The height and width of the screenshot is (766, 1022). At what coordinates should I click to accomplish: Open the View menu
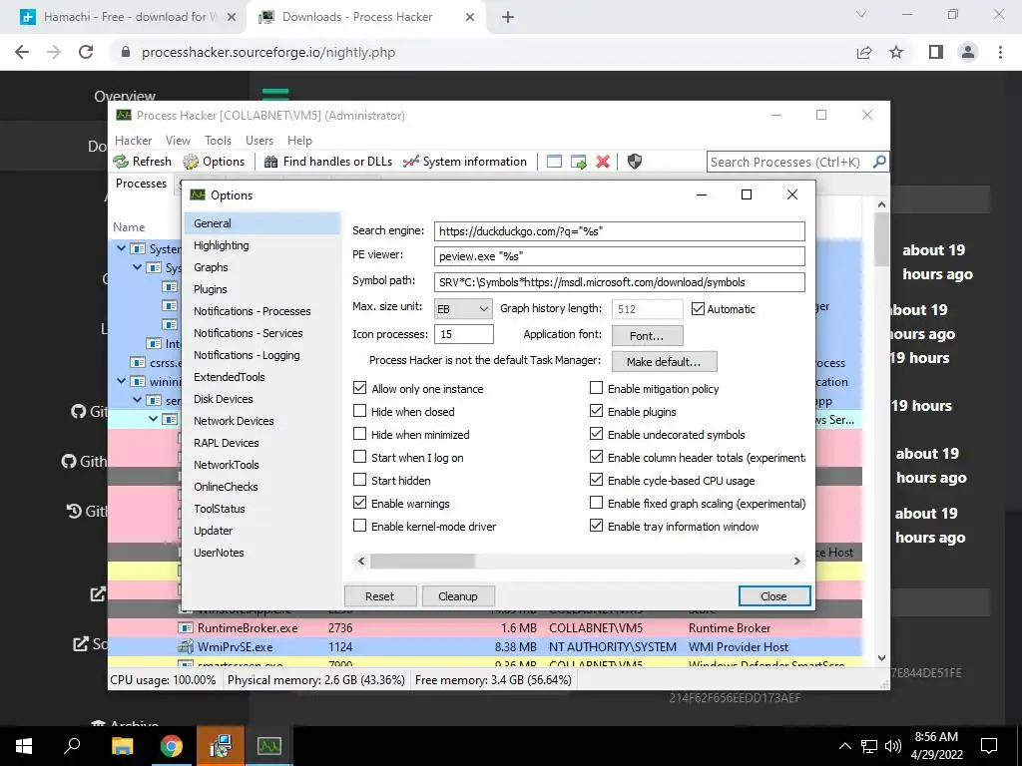click(x=178, y=140)
